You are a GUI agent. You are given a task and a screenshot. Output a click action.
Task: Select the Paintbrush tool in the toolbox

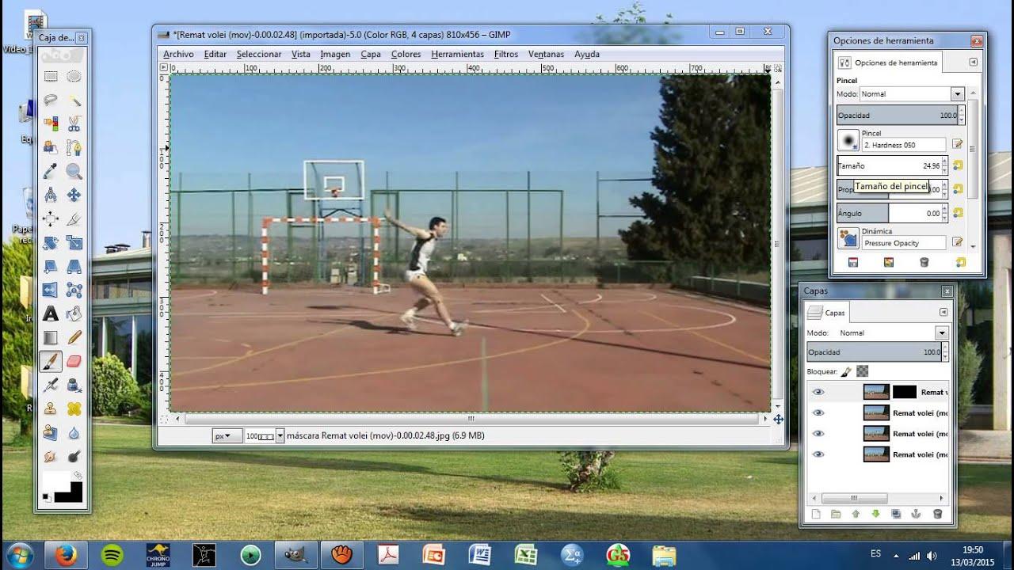coord(51,361)
